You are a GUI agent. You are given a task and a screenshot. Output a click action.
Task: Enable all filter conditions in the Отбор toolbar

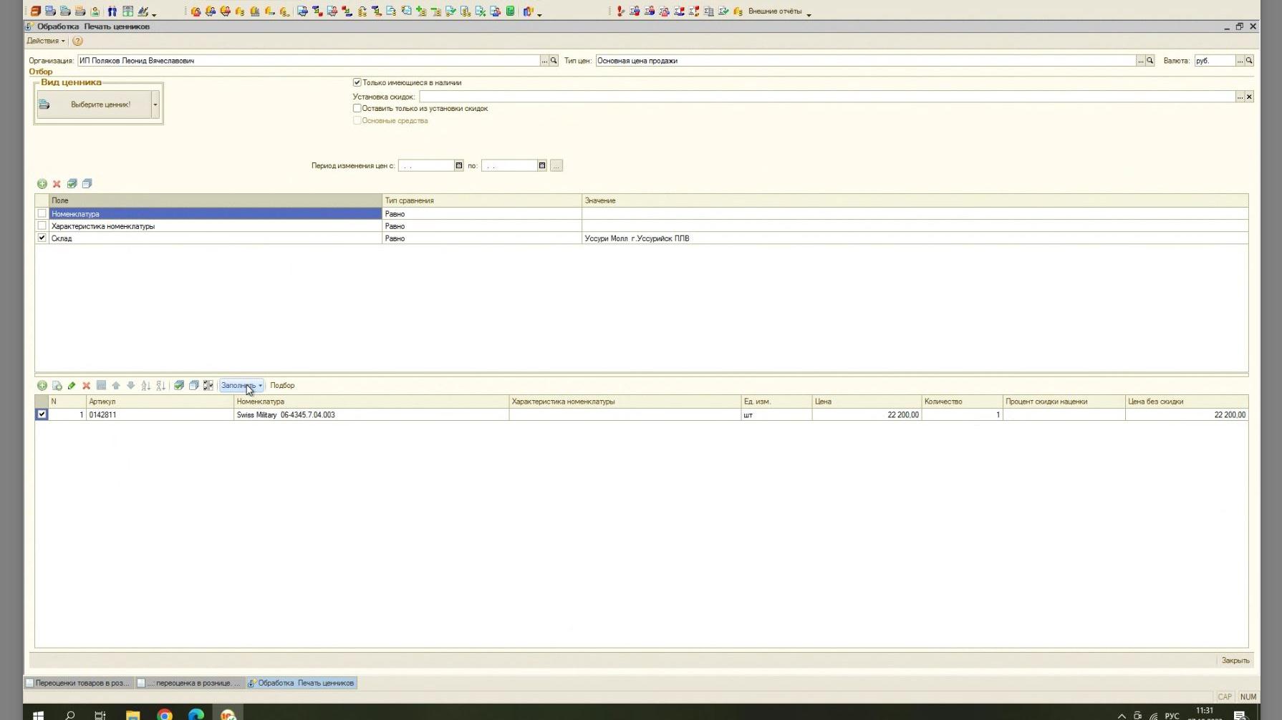pos(72,184)
